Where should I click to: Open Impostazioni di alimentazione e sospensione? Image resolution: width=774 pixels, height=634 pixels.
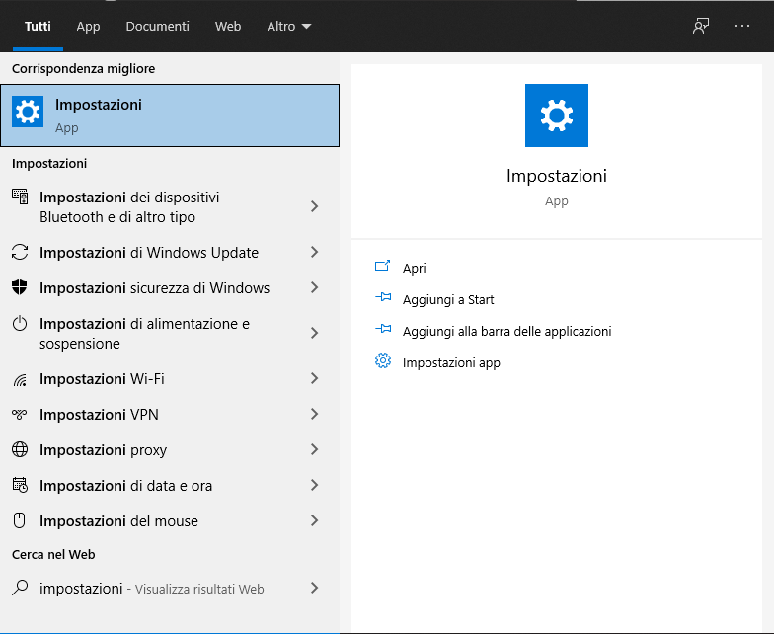[x=170, y=334]
